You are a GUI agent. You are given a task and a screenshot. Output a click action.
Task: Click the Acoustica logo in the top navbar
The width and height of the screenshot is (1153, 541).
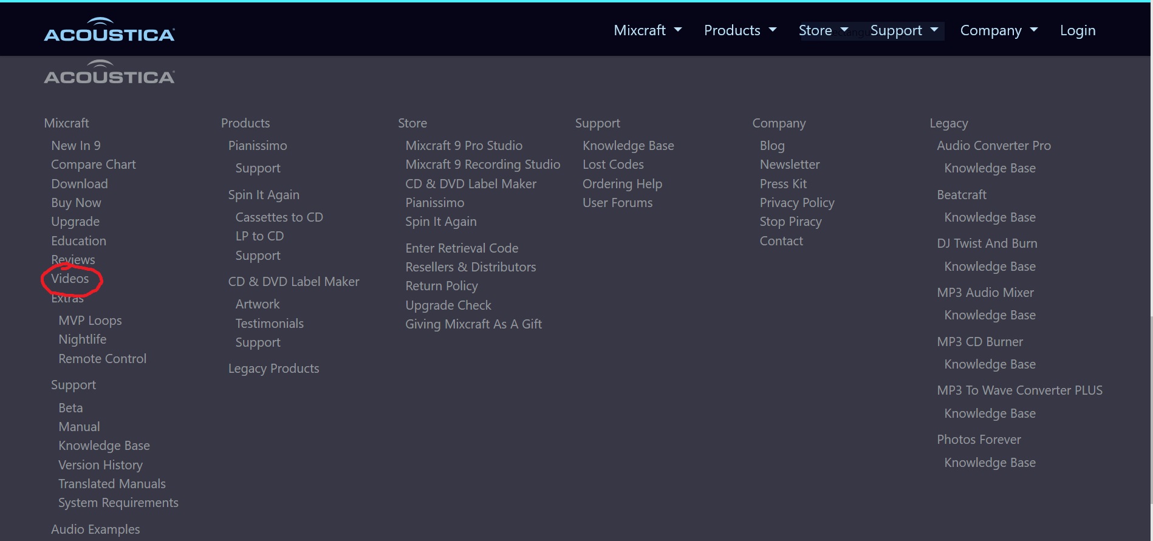109,30
